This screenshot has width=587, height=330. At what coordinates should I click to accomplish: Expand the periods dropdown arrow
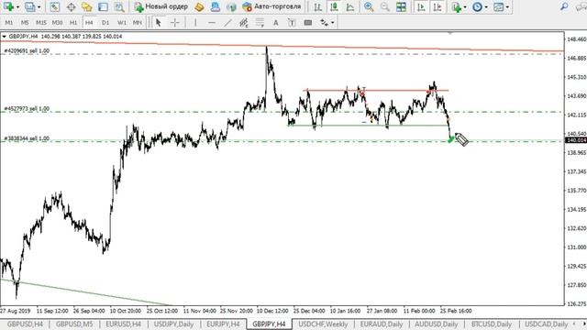[x=486, y=7]
